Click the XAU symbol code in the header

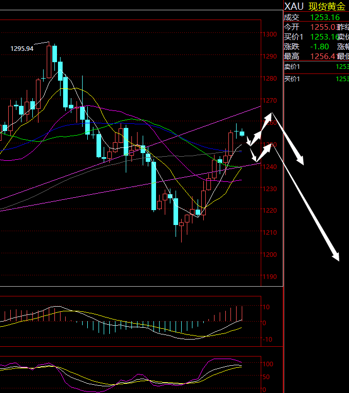294,7
